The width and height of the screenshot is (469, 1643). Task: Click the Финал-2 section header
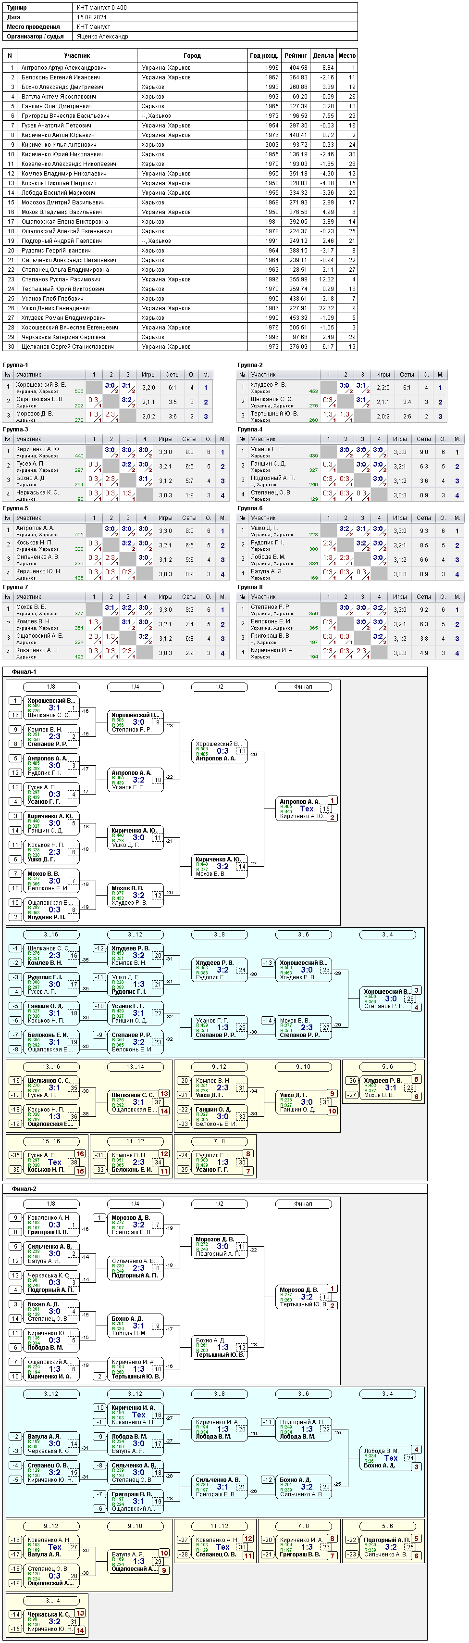24,1189
